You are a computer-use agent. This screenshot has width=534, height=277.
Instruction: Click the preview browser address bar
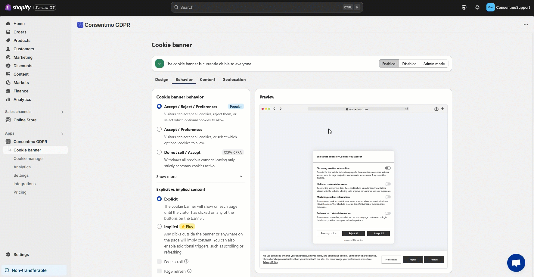coord(358,109)
